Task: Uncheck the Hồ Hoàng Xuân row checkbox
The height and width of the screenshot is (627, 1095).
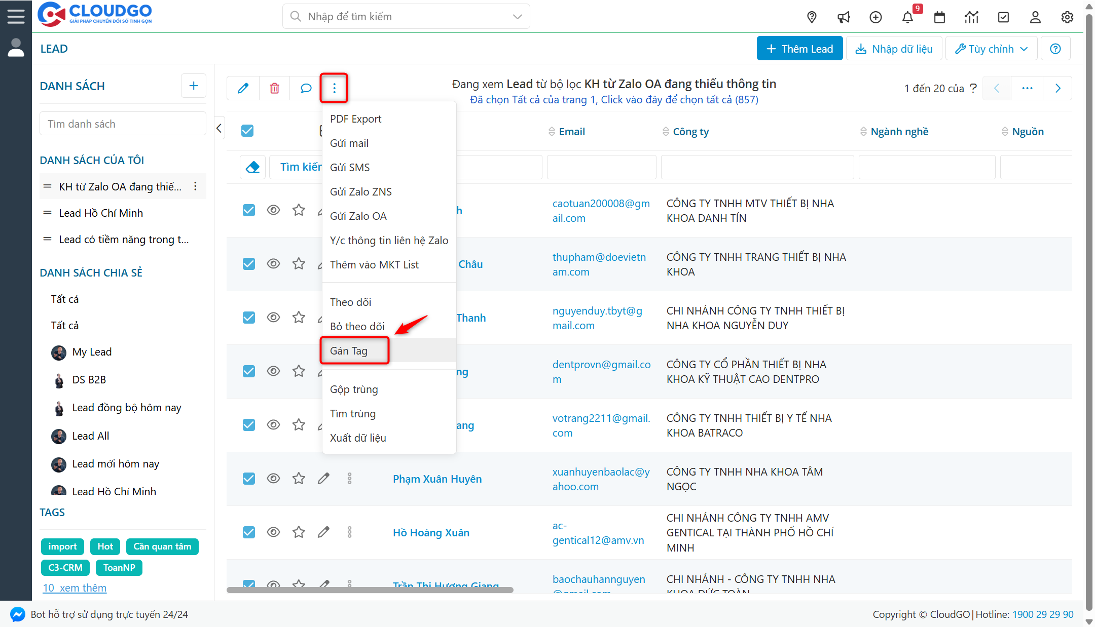Action: pyautogui.click(x=248, y=532)
